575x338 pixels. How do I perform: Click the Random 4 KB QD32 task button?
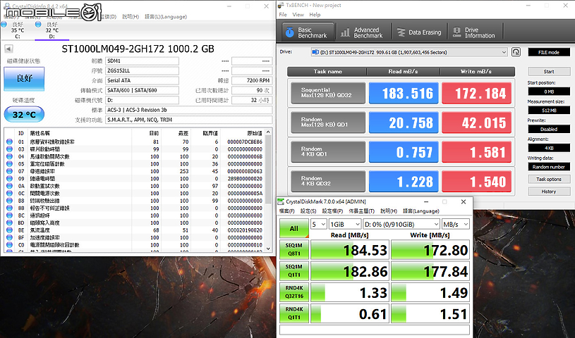click(x=328, y=181)
